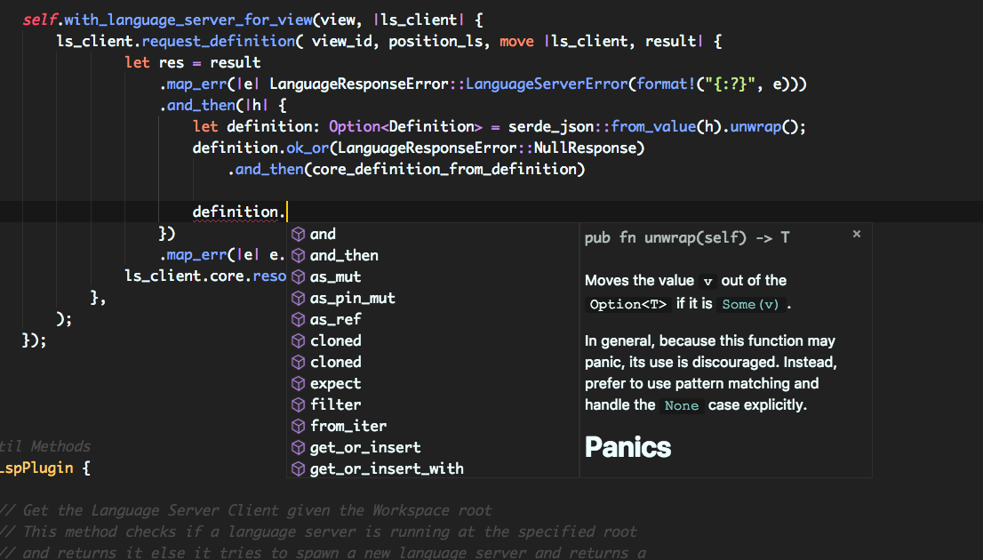Click the "None" token in the docs

click(681, 404)
